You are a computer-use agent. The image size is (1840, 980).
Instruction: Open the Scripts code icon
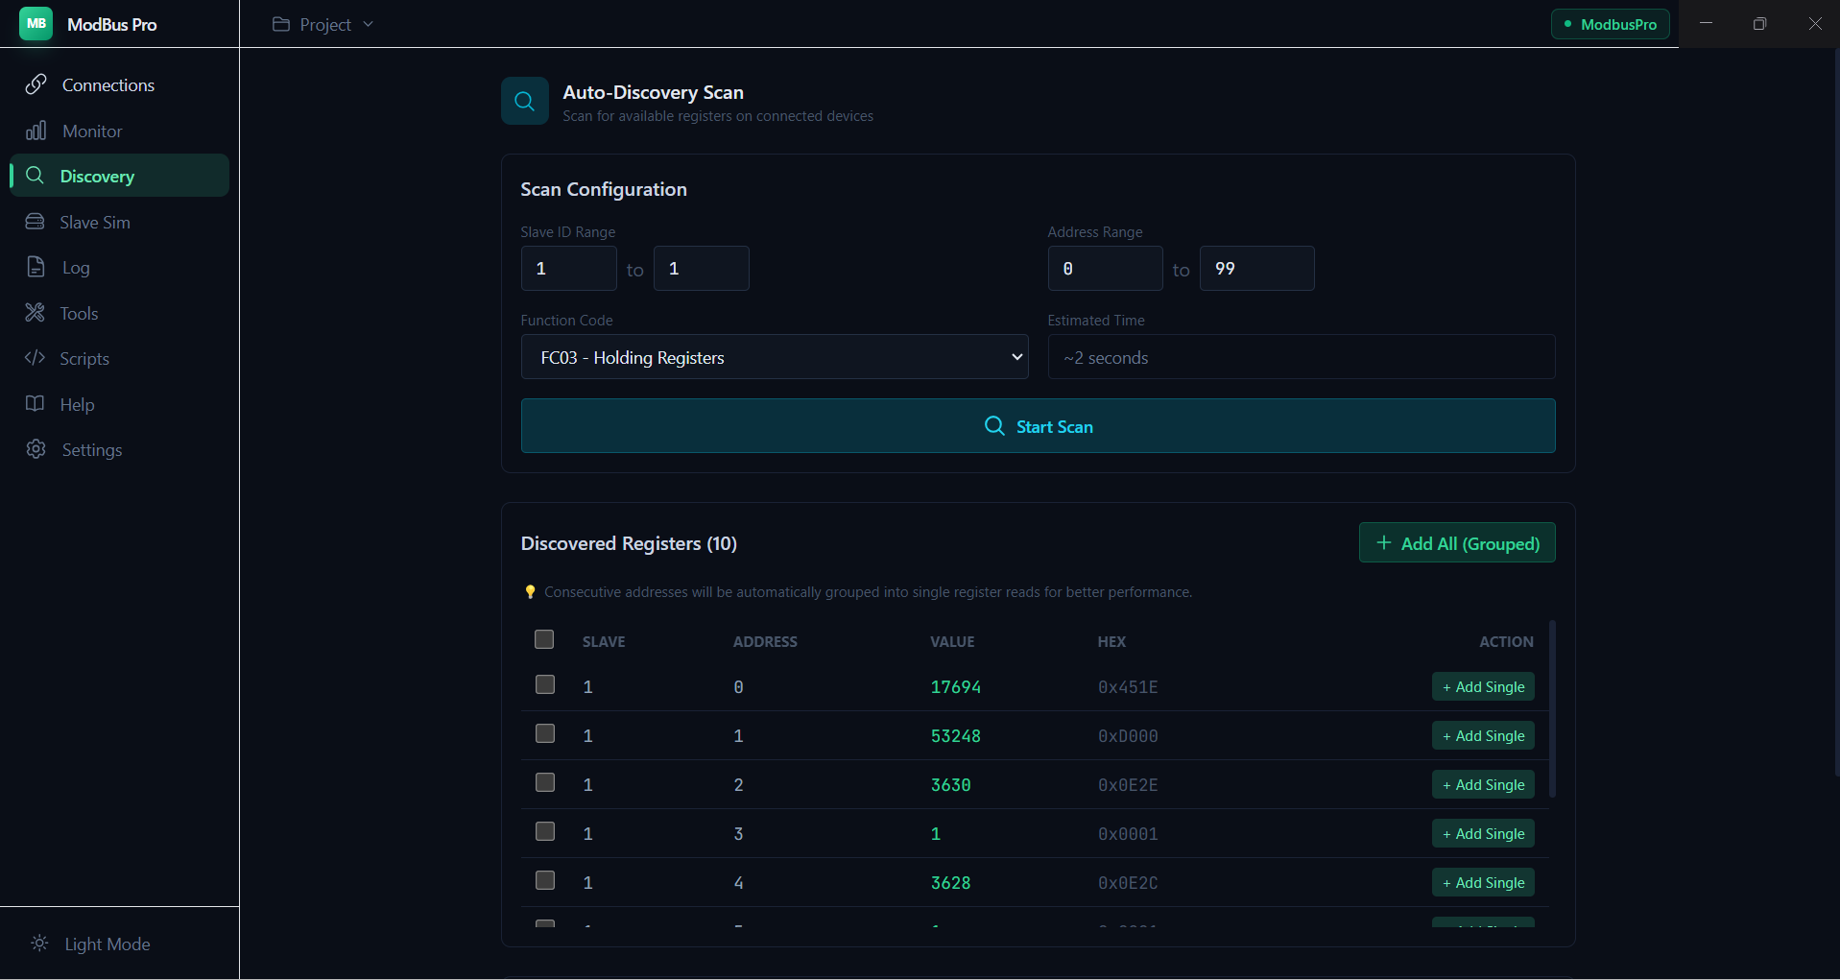[x=35, y=358]
